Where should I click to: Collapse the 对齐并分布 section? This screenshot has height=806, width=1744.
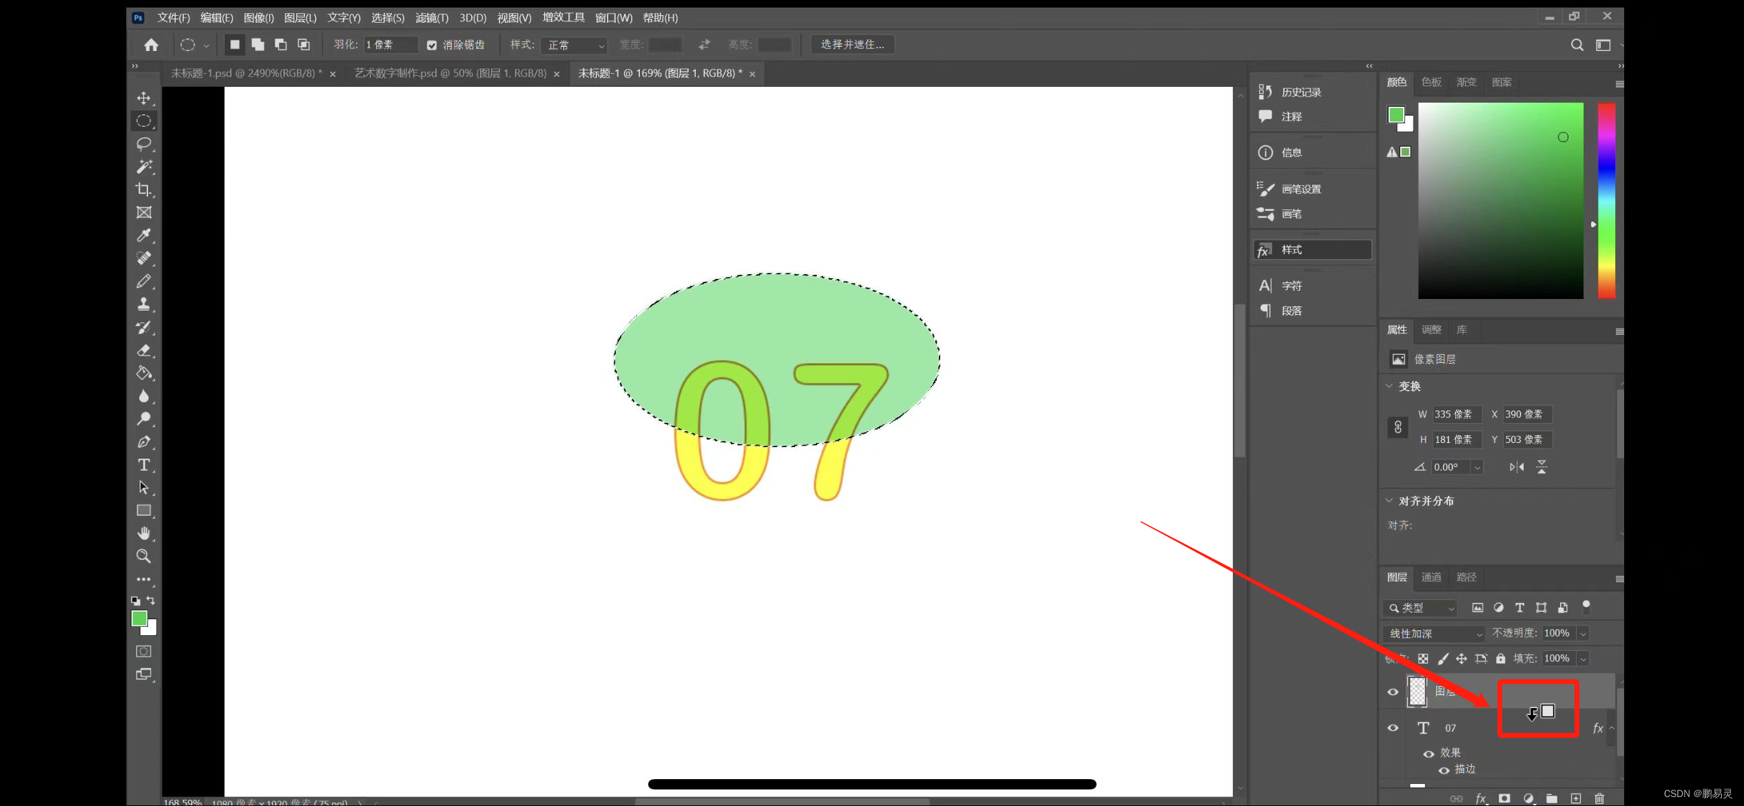pyautogui.click(x=1389, y=501)
